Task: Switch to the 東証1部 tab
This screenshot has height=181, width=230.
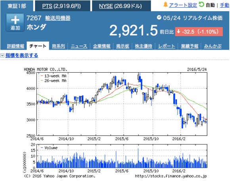Action: 17,6
